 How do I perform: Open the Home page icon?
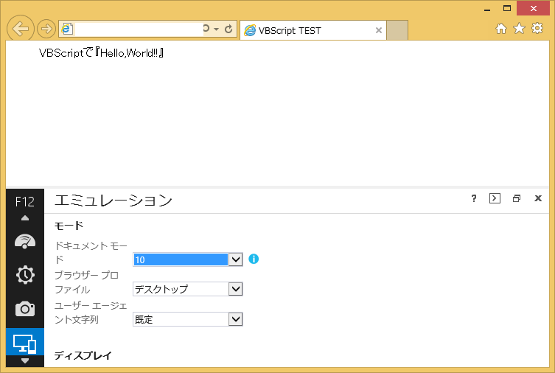[x=501, y=28]
